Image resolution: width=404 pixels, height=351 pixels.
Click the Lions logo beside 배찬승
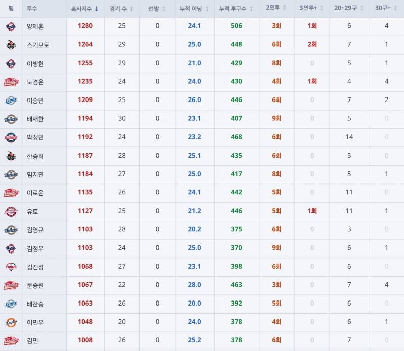[x=11, y=304]
